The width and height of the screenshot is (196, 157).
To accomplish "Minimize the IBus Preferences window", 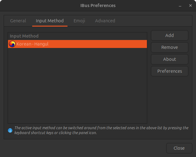I will click(180, 5).
